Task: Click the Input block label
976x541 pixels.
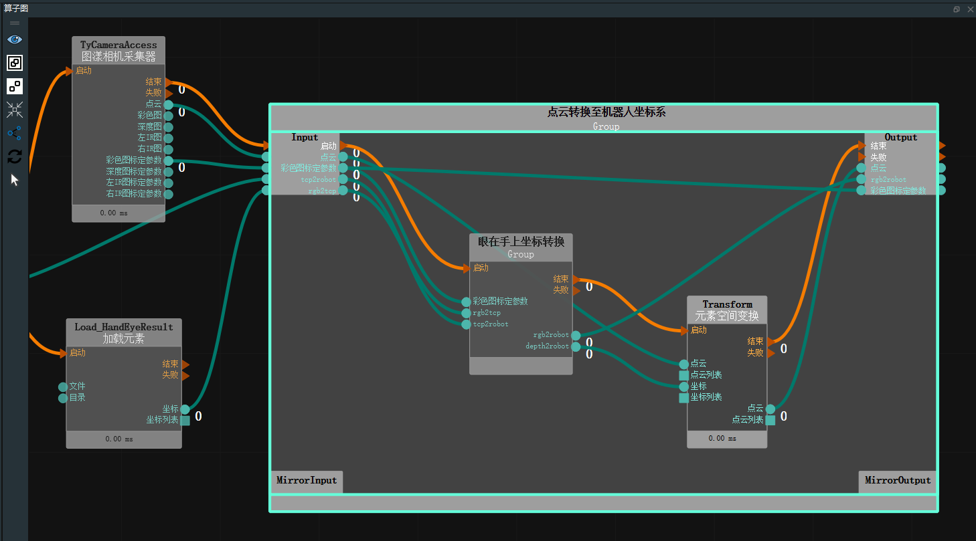Action: coord(305,137)
